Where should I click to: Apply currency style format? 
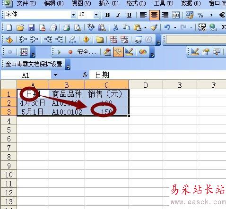click(x=189, y=15)
